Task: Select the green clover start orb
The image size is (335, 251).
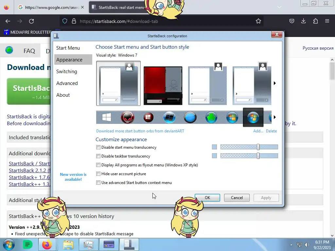Action: [x=211, y=117]
